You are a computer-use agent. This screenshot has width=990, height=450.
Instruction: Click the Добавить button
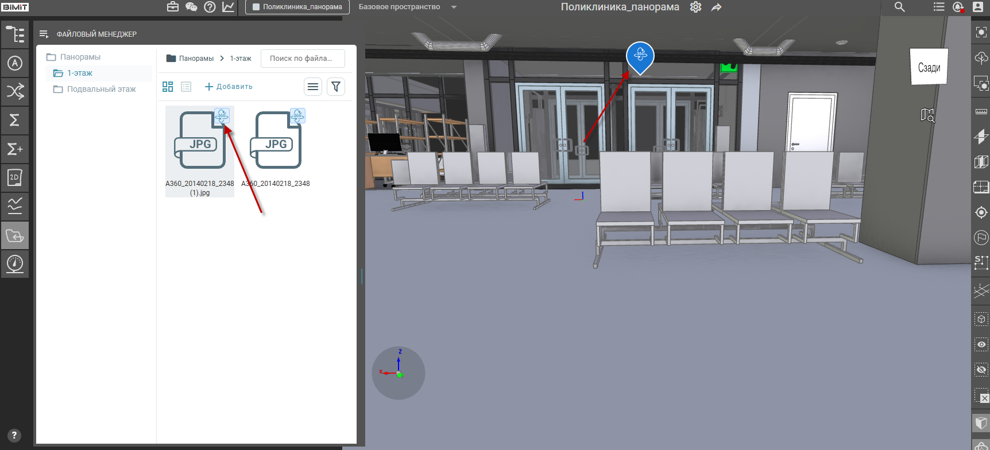pos(229,87)
